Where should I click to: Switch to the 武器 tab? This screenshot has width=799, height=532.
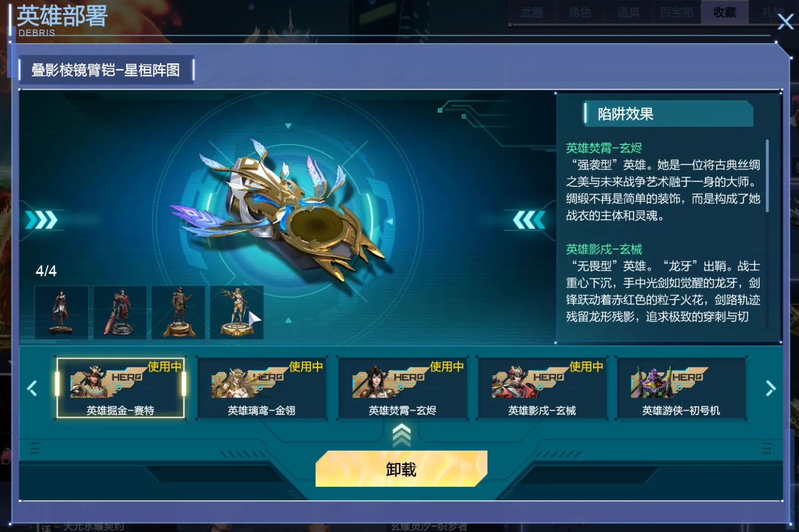(x=532, y=12)
